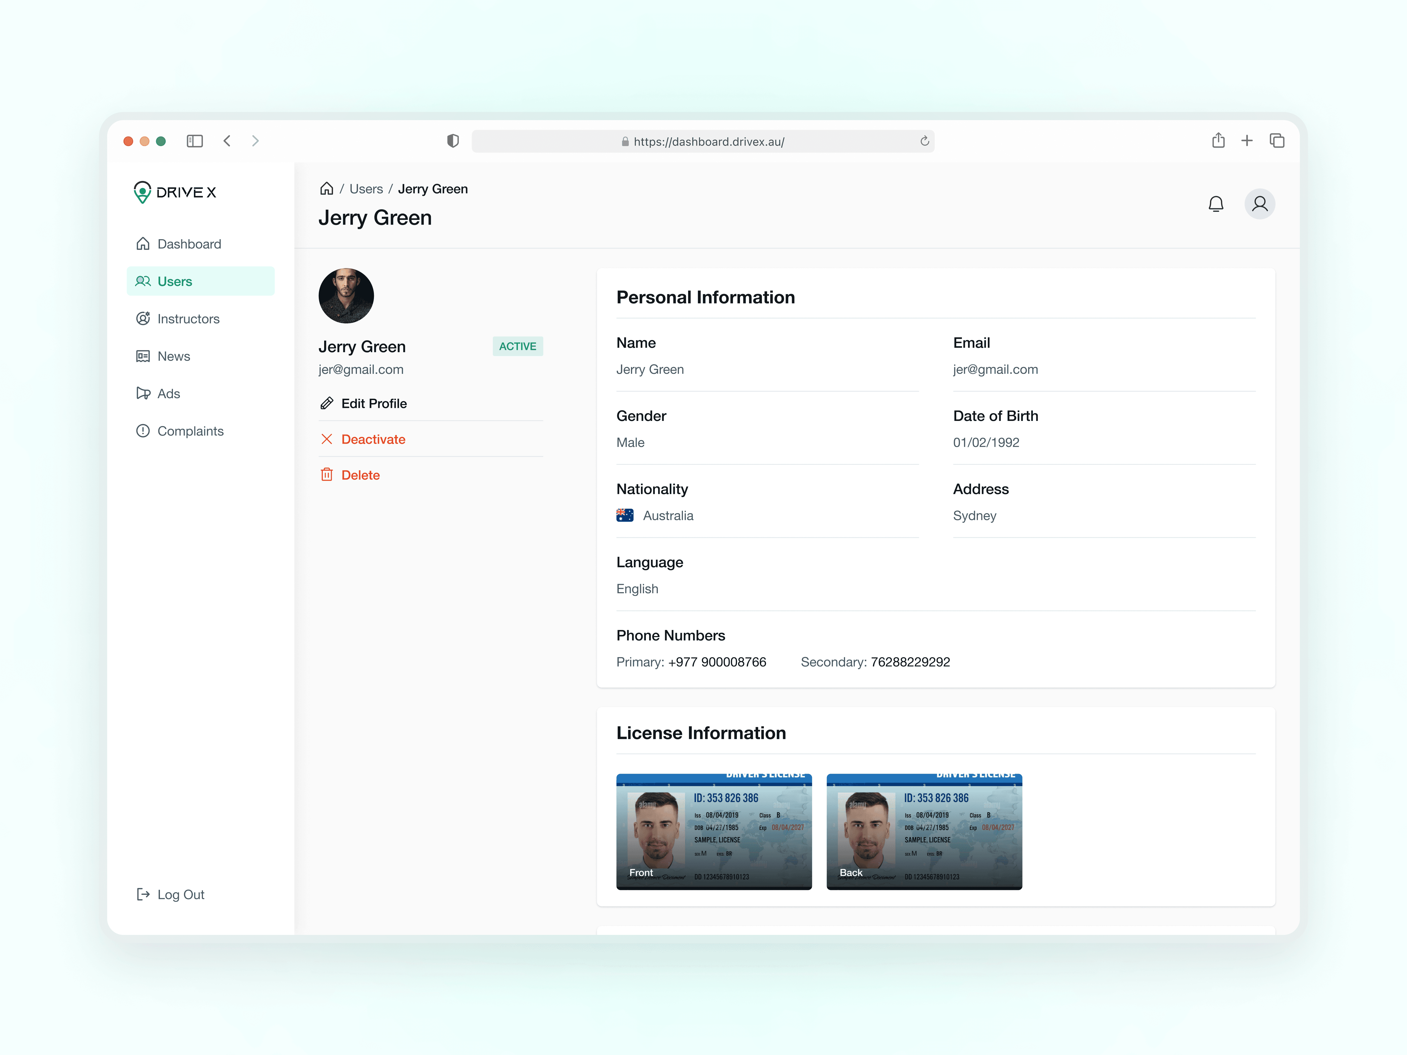
Task: Open the user account avatar icon
Action: (1260, 204)
